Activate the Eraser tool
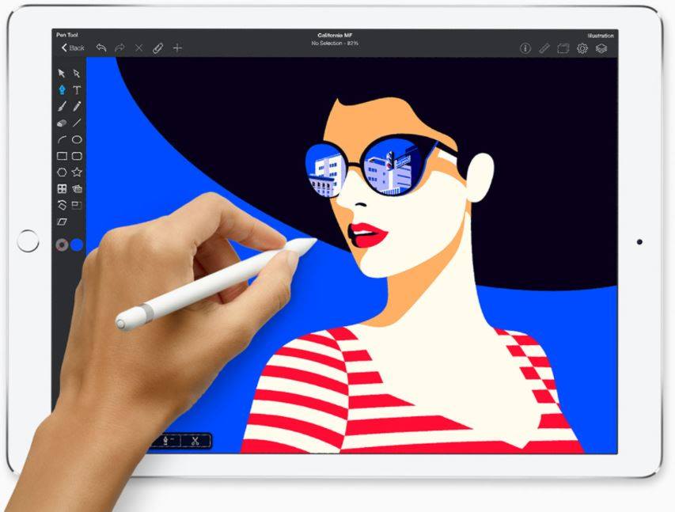Image resolution: width=675 pixels, height=512 pixels. pyautogui.click(x=62, y=123)
